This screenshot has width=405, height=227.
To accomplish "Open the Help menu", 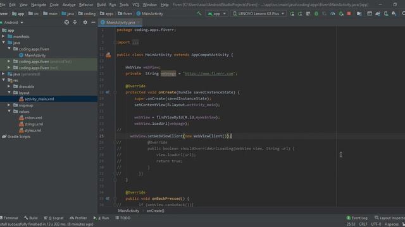I will pyautogui.click(x=165, y=4).
